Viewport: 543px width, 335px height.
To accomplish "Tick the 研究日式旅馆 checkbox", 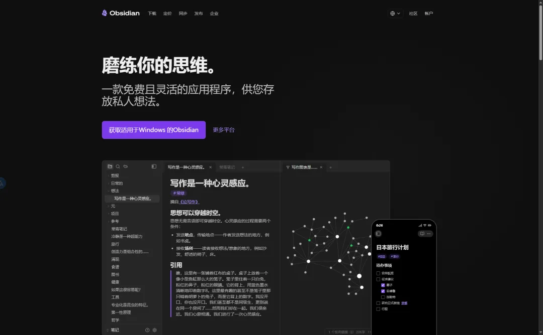I will coord(378,303).
